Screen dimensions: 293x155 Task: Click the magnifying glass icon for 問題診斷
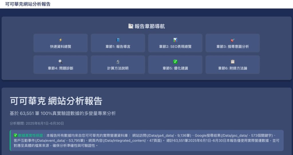pyautogui.click(x=60, y=62)
